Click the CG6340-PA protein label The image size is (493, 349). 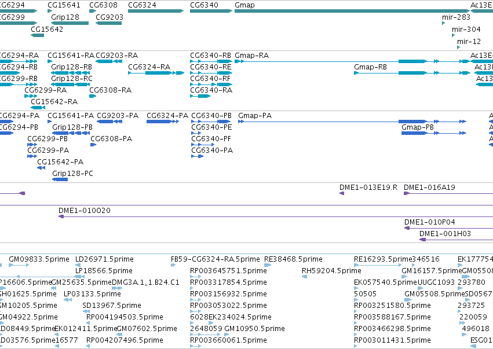pyautogui.click(x=212, y=150)
